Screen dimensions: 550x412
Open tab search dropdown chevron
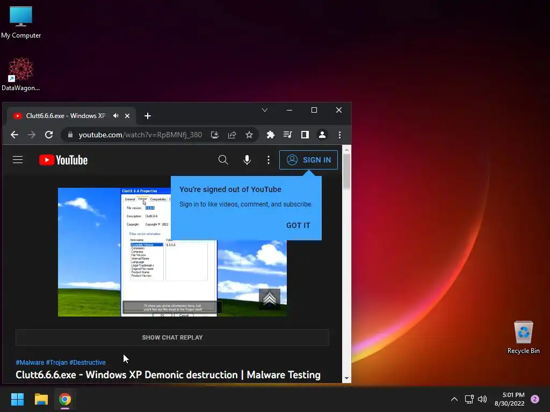pyautogui.click(x=265, y=110)
